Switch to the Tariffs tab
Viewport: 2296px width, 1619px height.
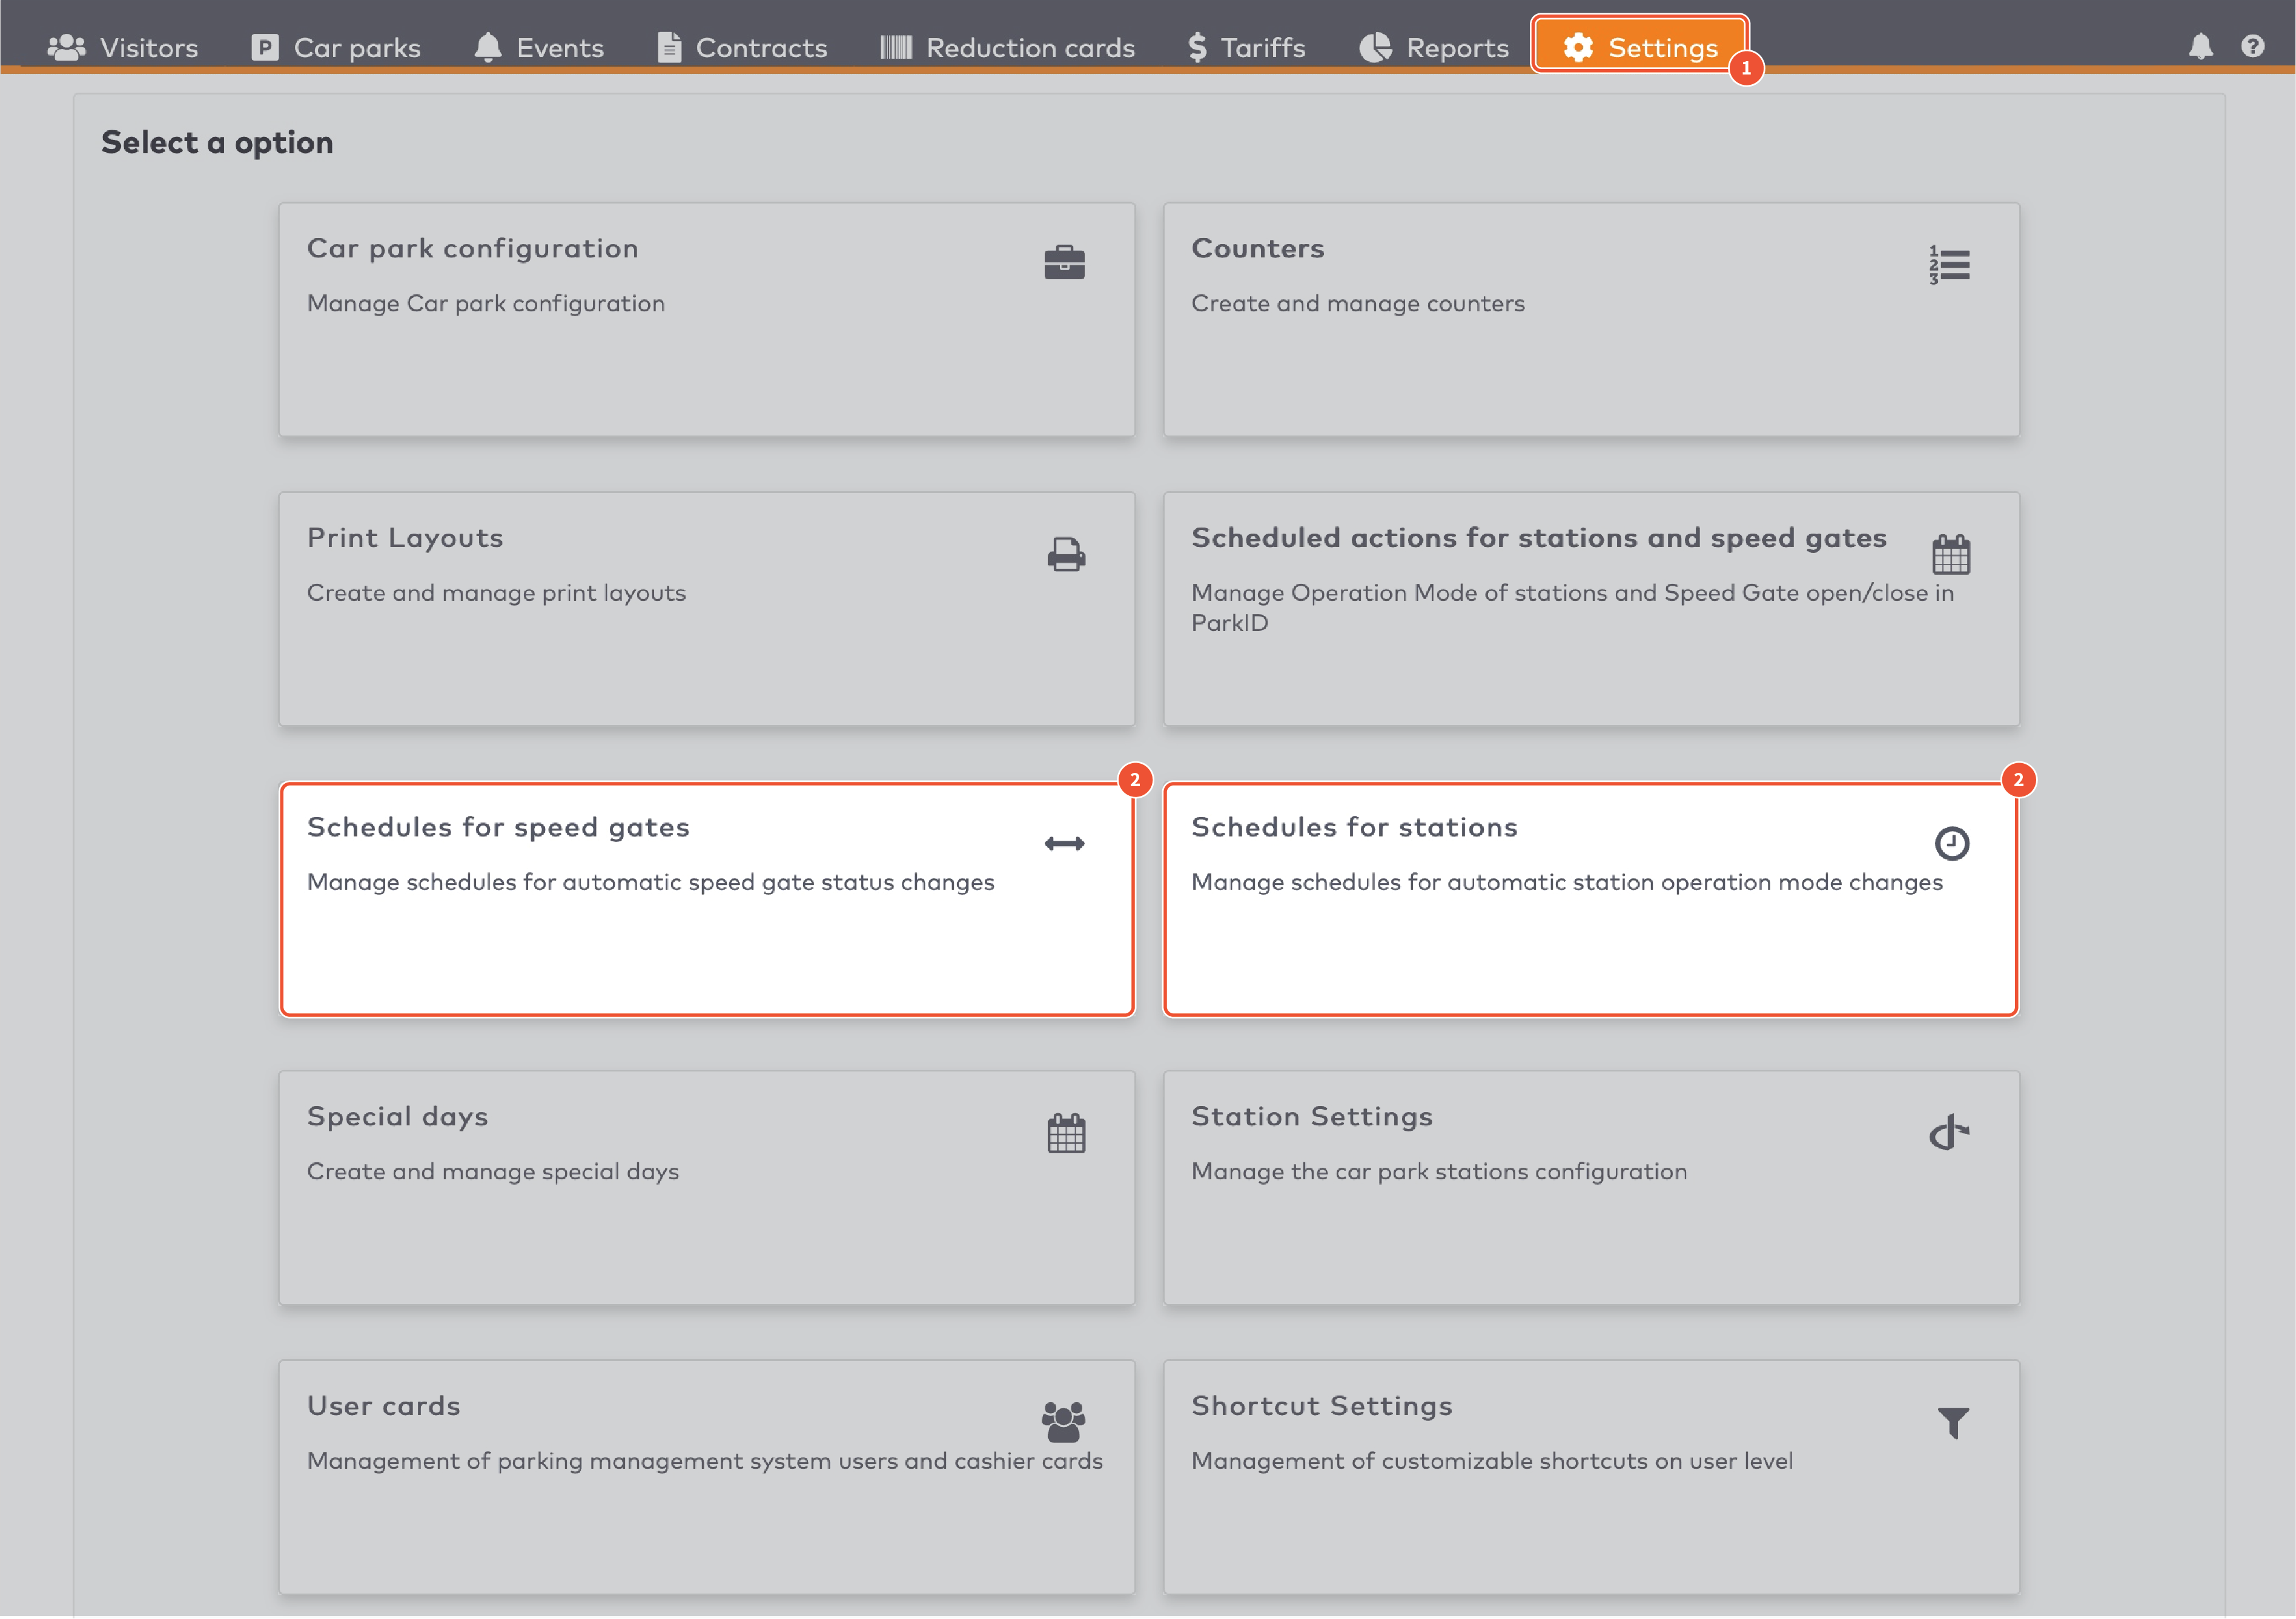(x=1245, y=46)
